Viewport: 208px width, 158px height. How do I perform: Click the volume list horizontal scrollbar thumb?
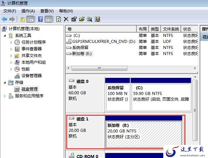point(98,68)
